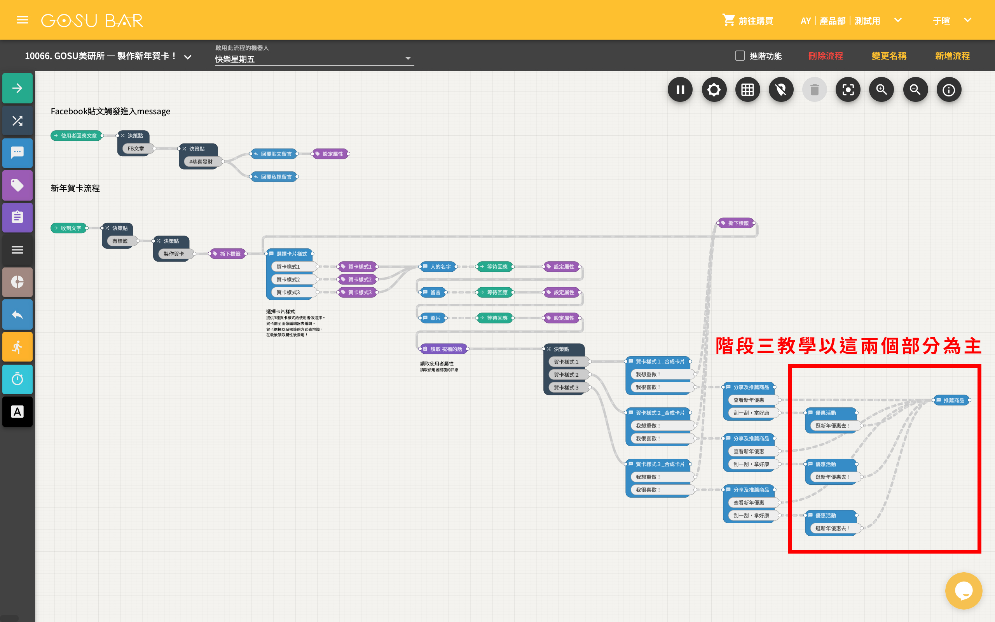
Task: Click the center focus view icon
Action: pyautogui.click(x=848, y=90)
